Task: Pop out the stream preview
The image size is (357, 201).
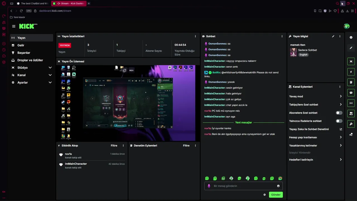Action: (125, 71)
